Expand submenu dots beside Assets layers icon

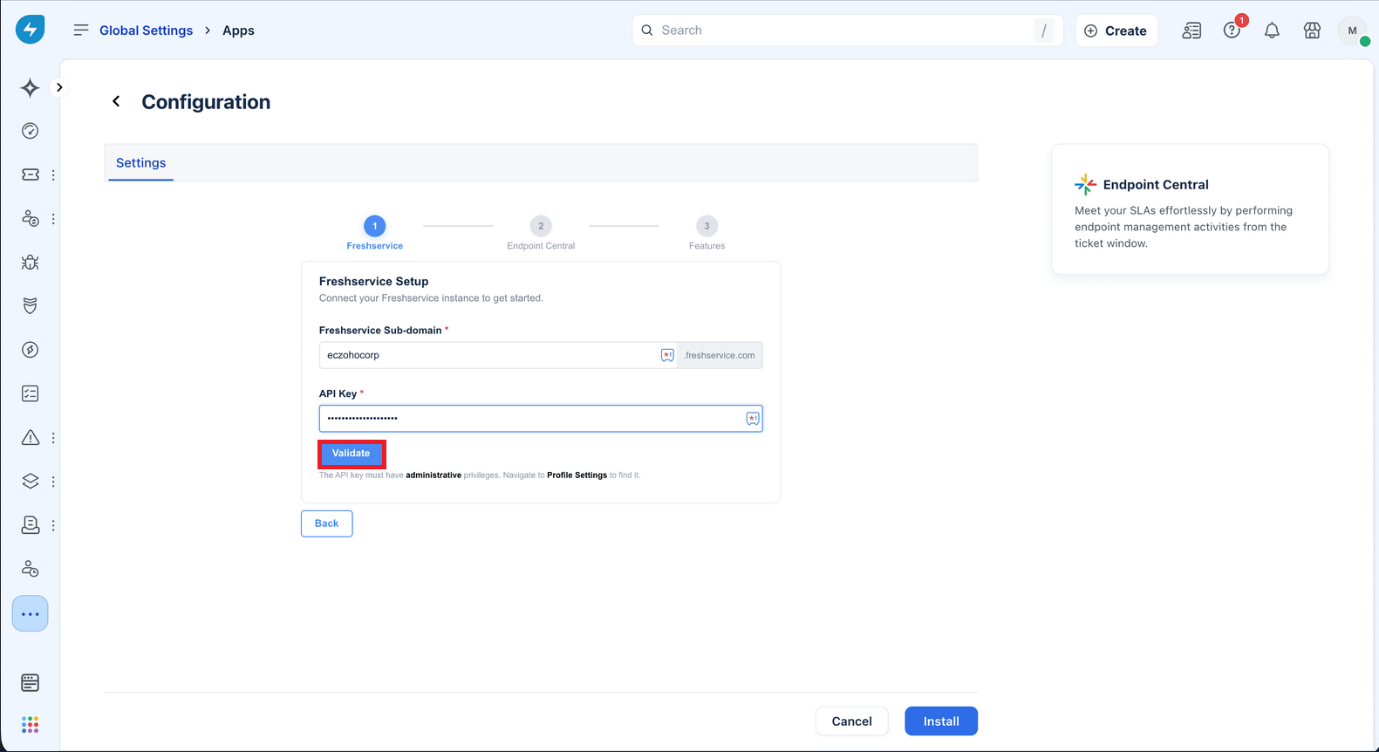[53, 482]
